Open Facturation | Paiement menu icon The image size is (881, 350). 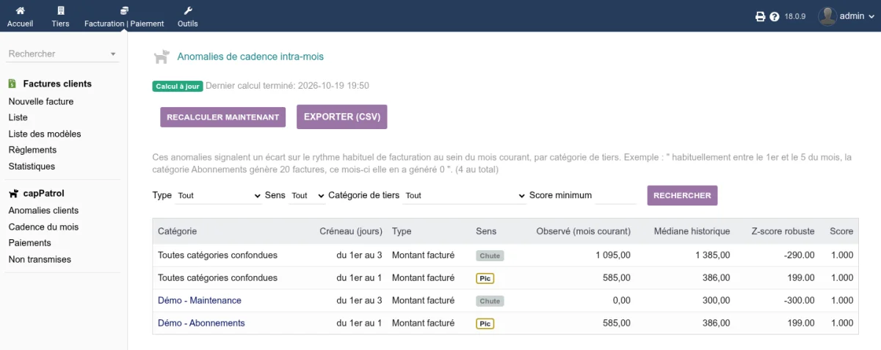(x=124, y=11)
